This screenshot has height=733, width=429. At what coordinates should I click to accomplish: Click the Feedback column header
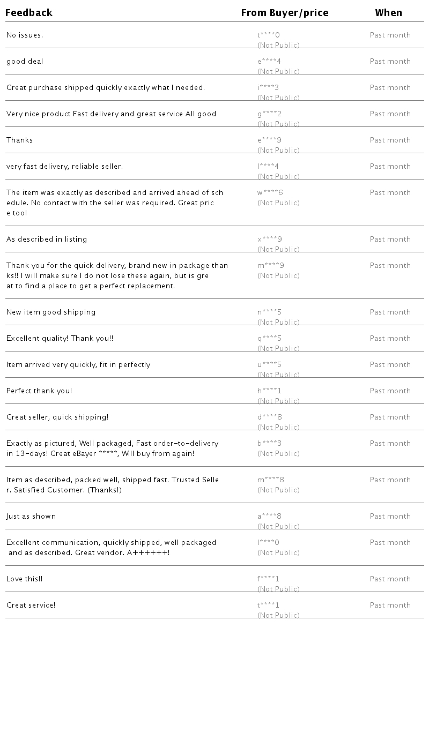(x=29, y=13)
